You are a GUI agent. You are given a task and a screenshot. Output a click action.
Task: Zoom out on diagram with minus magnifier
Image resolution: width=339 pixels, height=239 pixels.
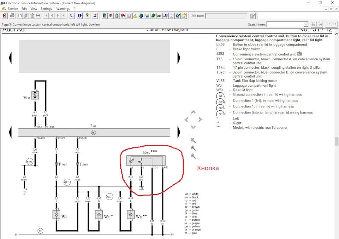(193, 156)
